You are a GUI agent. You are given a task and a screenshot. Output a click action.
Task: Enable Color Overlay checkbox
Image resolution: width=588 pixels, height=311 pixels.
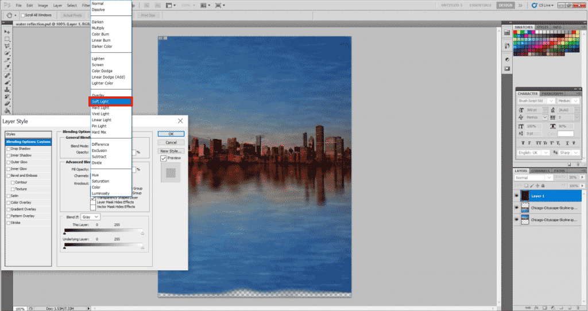point(8,203)
